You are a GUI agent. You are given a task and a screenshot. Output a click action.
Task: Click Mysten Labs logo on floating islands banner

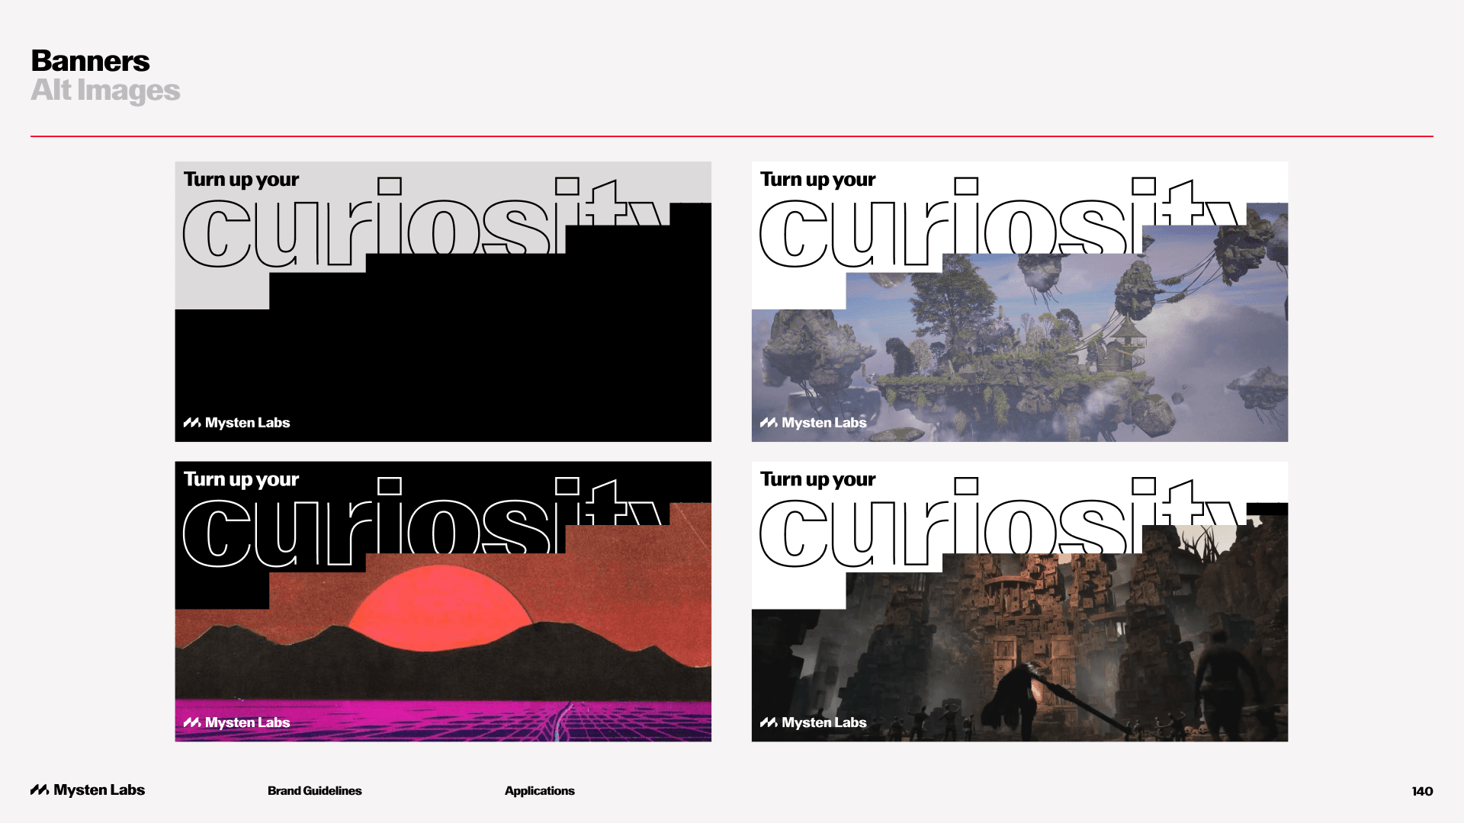[813, 423]
